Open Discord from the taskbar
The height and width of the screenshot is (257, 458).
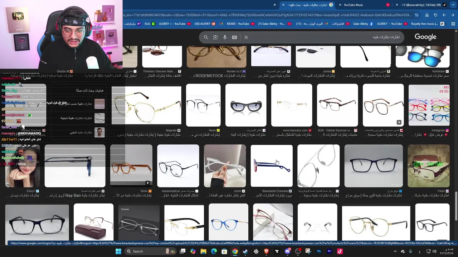[x=287, y=251]
